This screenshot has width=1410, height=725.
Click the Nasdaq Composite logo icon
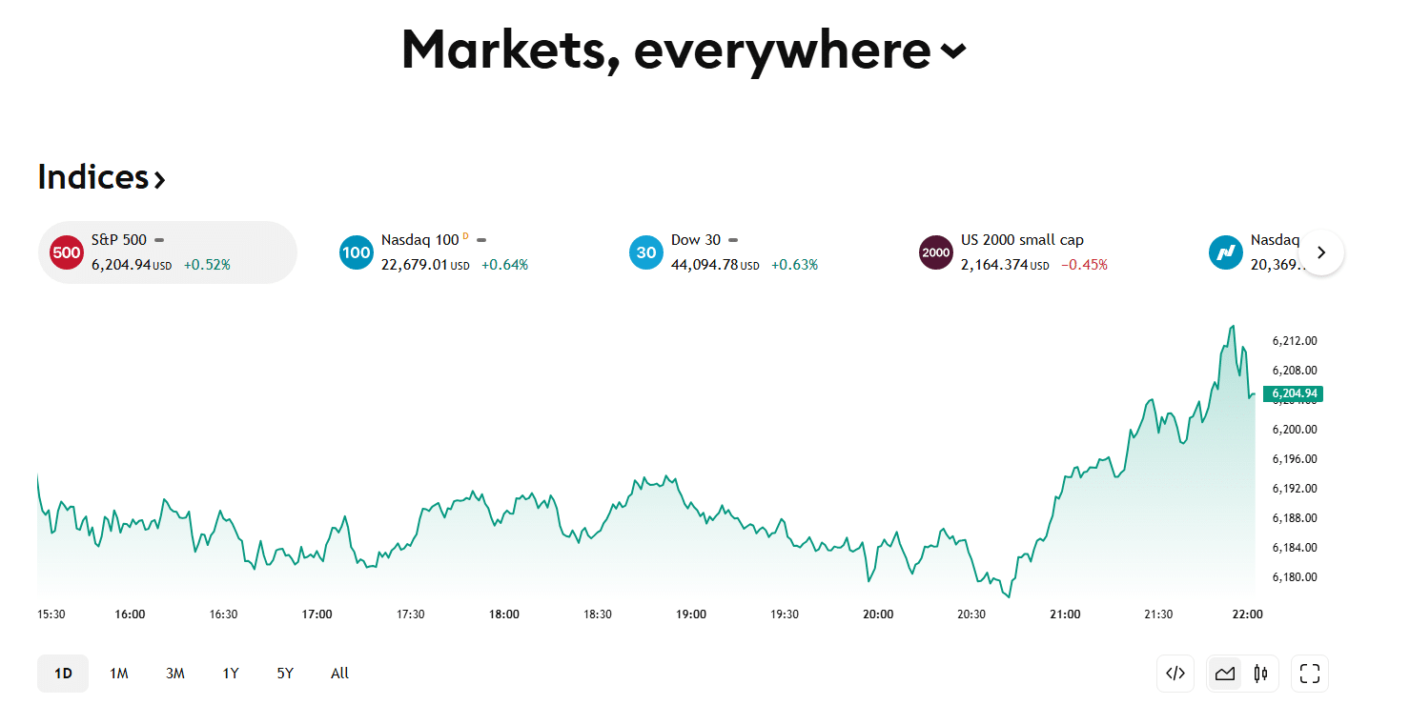tap(1225, 252)
